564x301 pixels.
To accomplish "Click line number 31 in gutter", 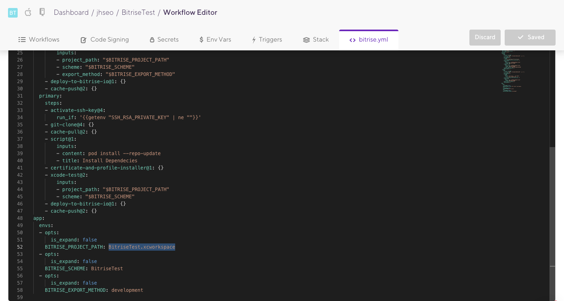I will [20, 96].
